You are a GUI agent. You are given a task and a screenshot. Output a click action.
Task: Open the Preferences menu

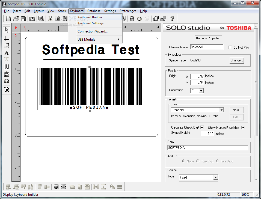128,11
